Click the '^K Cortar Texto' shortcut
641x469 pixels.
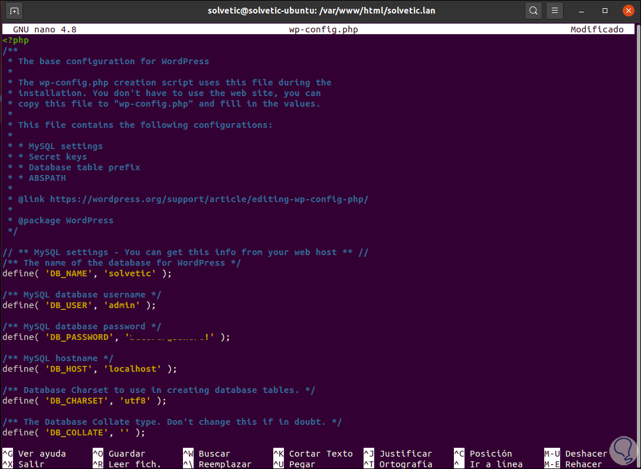[x=313, y=454]
